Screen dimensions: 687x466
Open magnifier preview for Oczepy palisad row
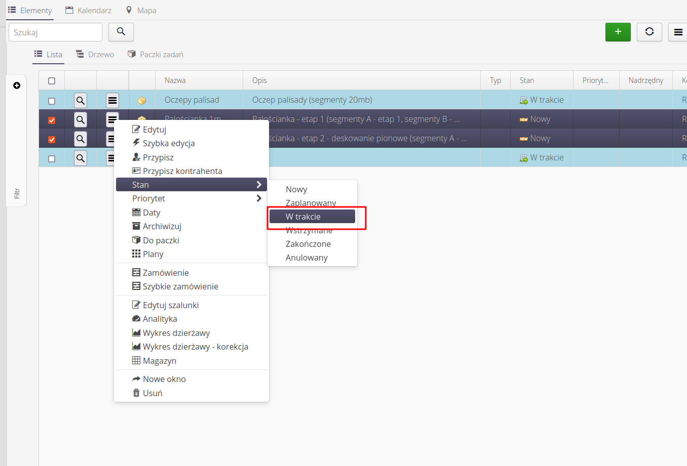[x=81, y=100]
